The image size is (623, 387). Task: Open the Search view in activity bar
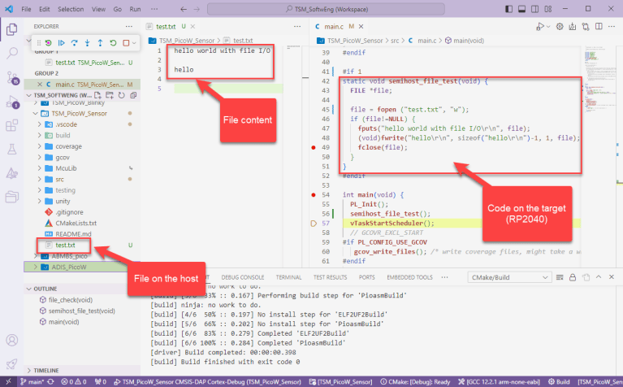coord(12,53)
